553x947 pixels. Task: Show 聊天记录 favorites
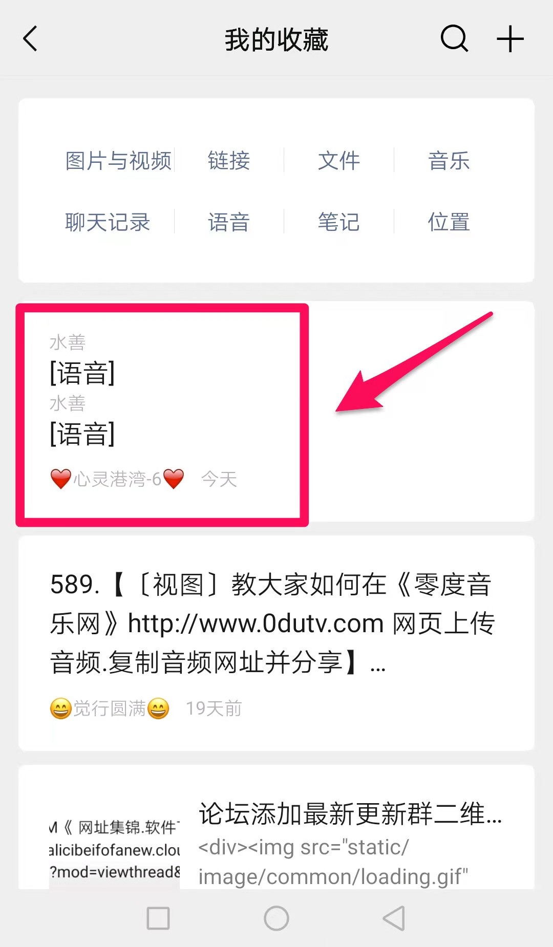tap(108, 222)
